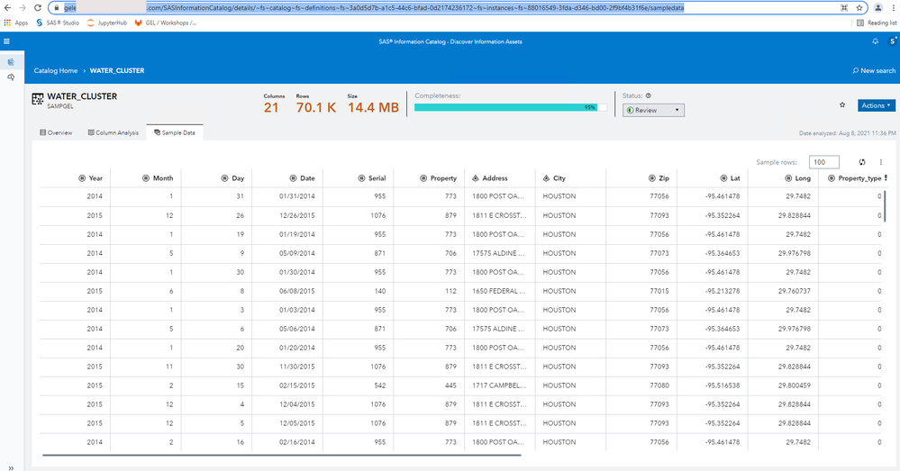Bookmark this page in the browser
Screen dimensions: 900x471
coord(859,7)
